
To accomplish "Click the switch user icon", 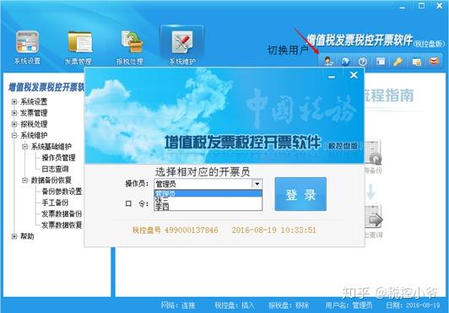I will pyautogui.click(x=328, y=61).
